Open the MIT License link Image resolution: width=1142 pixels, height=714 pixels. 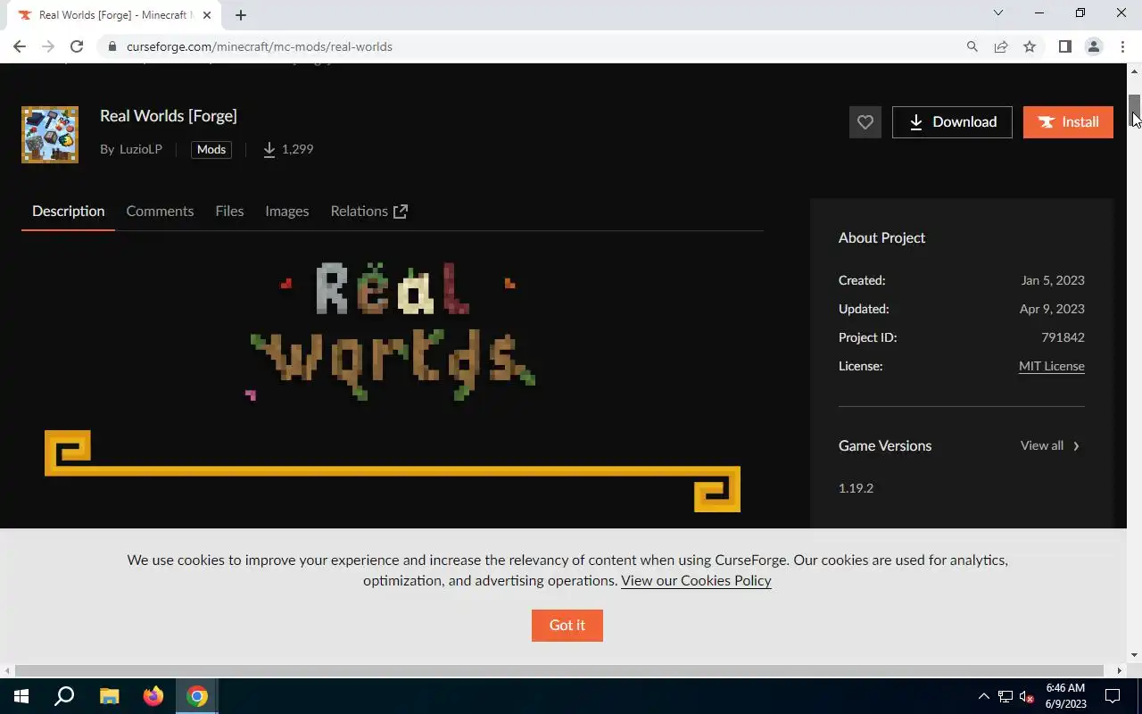[1052, 366]
